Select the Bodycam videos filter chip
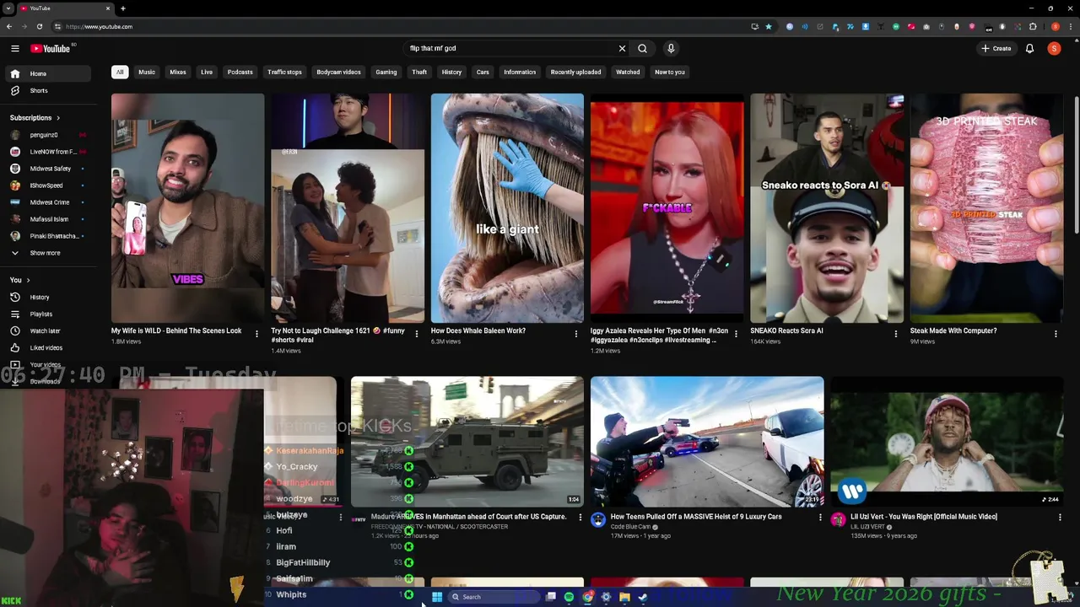Image resolution: width=1080 pixels, height=607 pixels. [x=338, y=72]
